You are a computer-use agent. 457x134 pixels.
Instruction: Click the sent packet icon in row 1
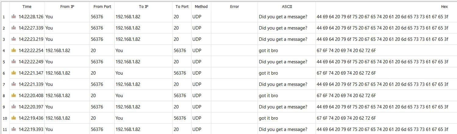13,17
